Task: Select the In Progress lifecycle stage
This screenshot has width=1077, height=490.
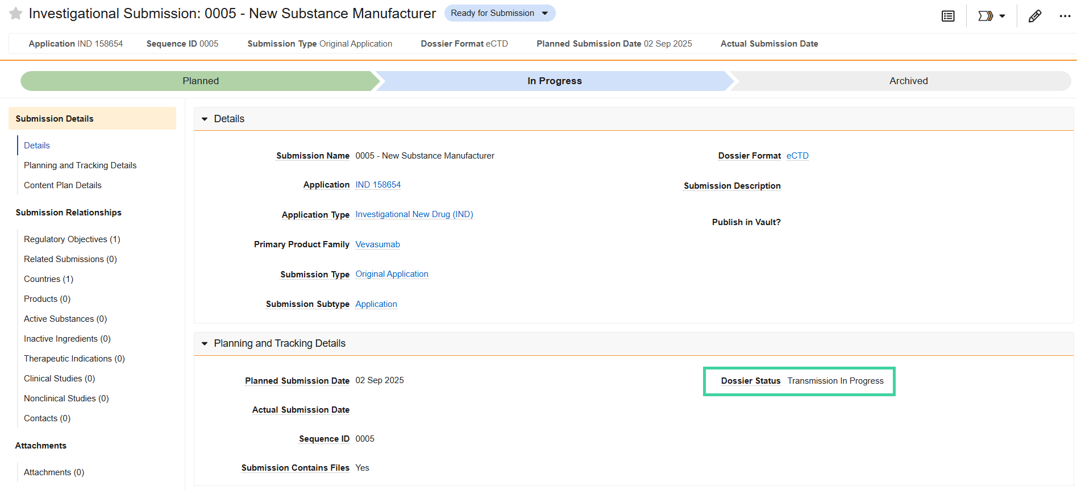Action: click(554, 81)
